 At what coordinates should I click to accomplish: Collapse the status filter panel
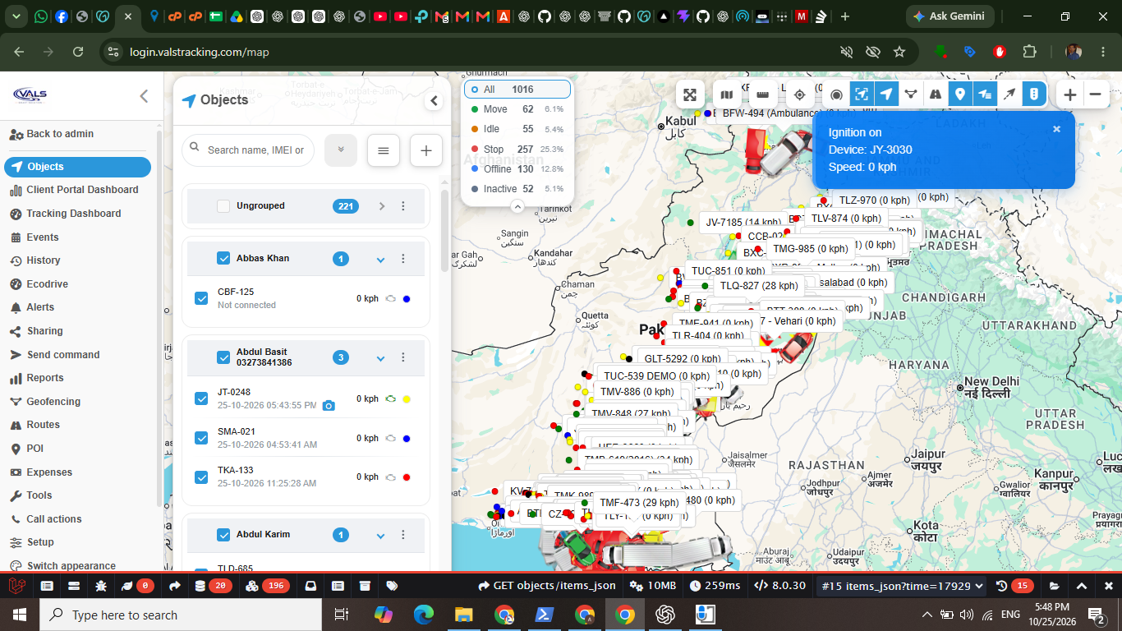tap(517, 206)
